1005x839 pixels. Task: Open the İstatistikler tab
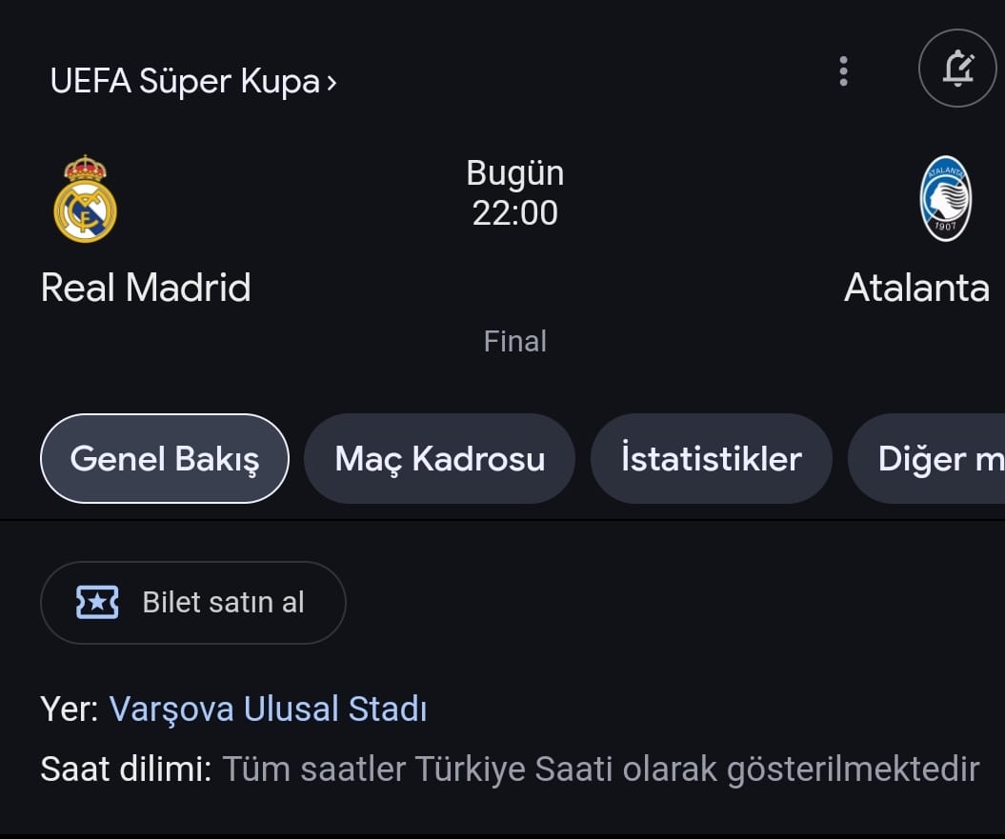(711, 459)
